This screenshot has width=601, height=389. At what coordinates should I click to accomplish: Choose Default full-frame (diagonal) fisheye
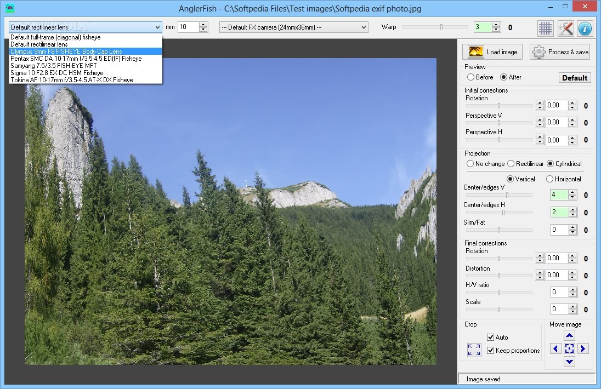(x=86, y=37)
